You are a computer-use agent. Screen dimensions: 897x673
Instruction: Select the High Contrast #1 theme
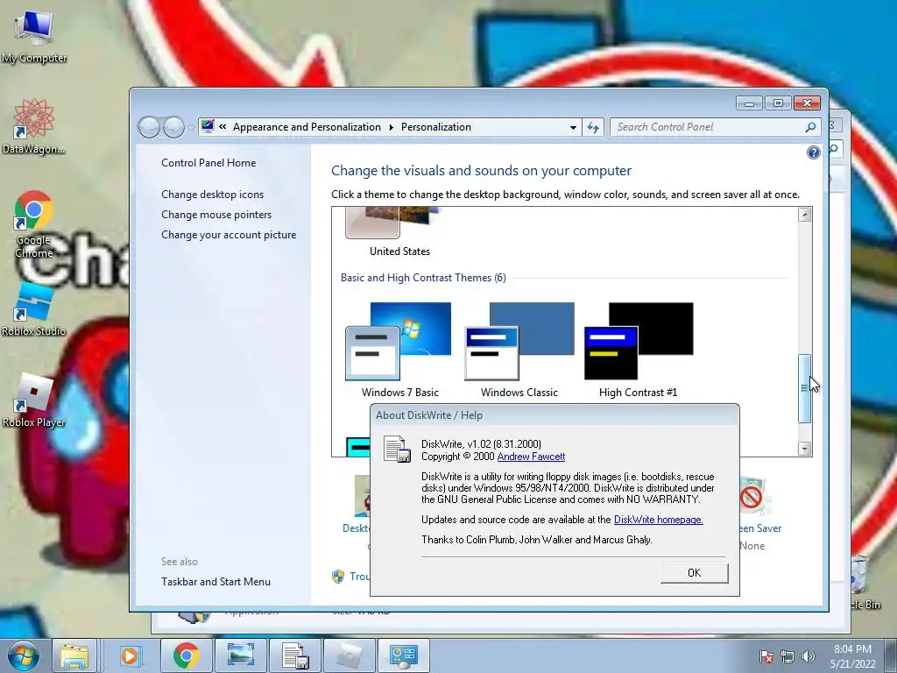click(638, 350)
